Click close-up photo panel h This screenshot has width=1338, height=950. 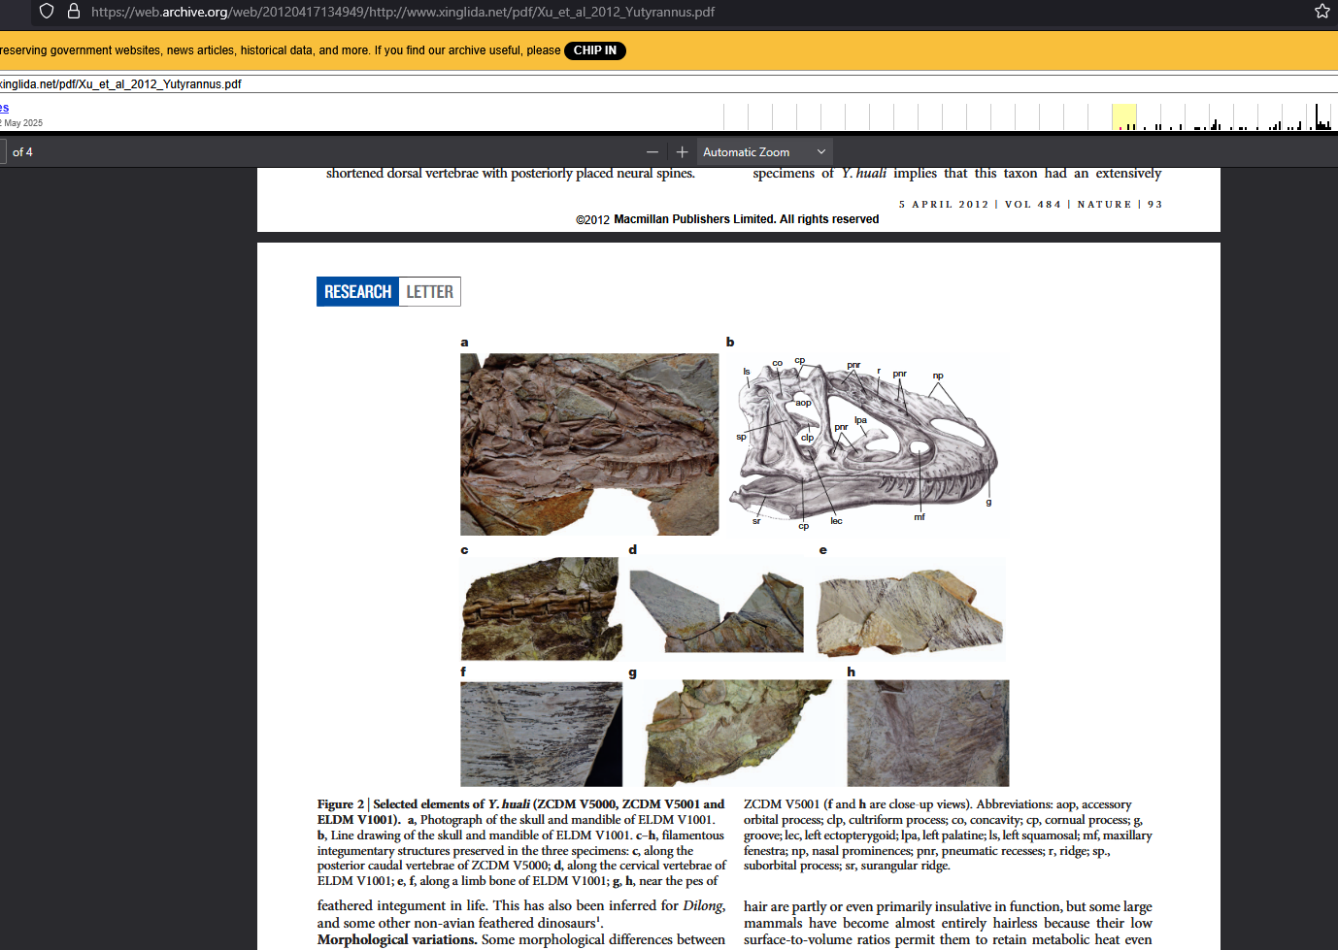pyautogui.click(x=927, y=733)
